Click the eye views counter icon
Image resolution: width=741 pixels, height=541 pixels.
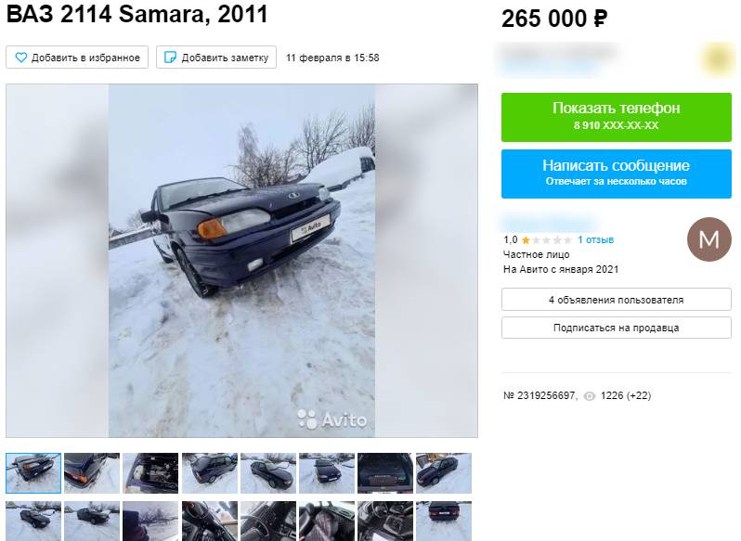pos(590,396)
